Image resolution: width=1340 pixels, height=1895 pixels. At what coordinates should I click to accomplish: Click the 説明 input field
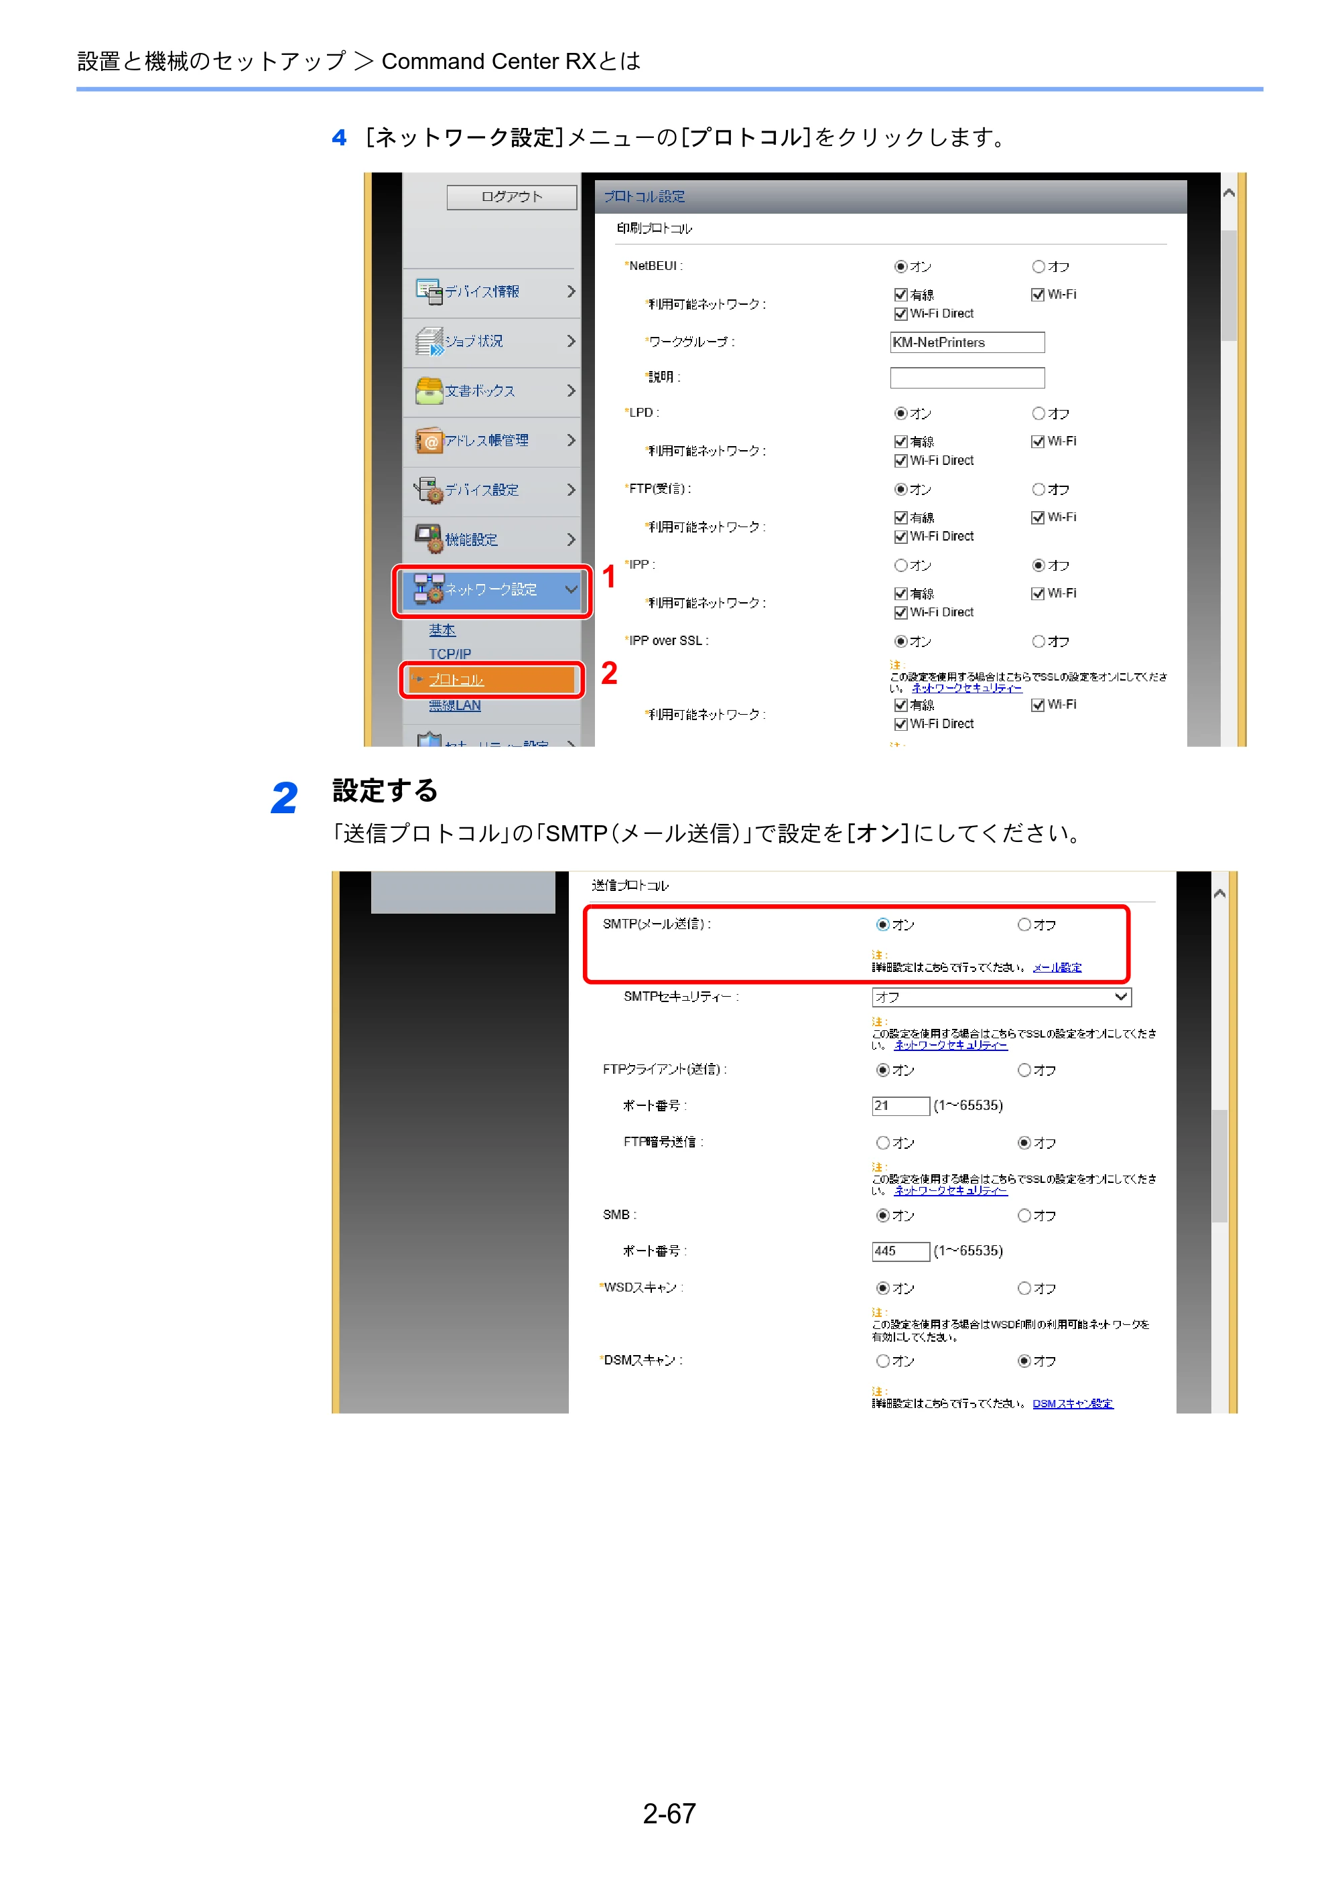coord(967,378)
